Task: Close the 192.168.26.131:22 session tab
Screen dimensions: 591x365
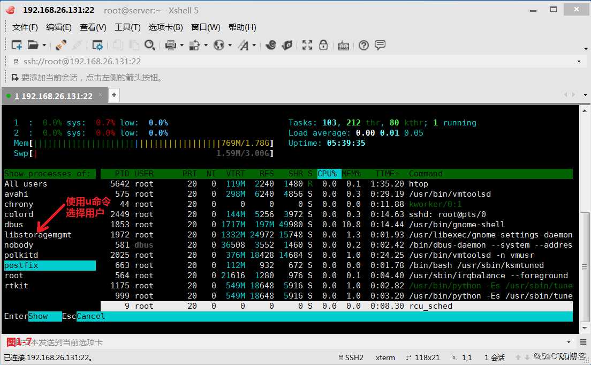Action: (x=100, y=95)
